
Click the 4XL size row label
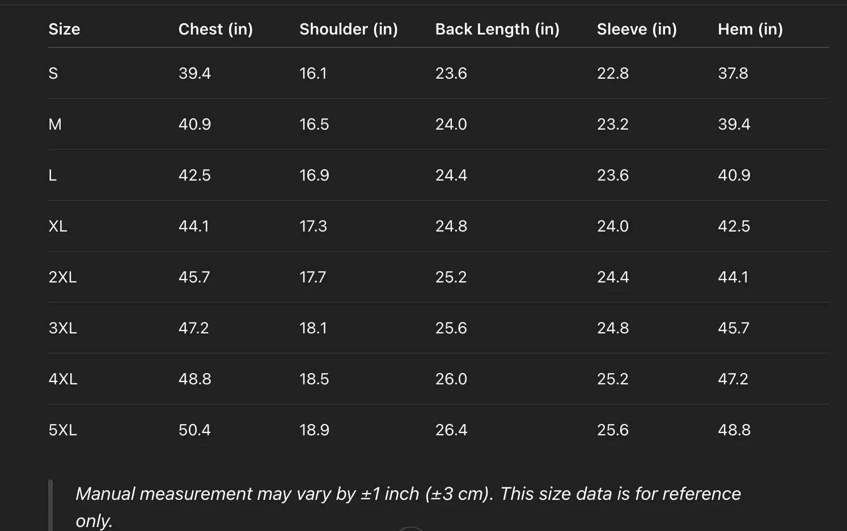click(62, 379)
